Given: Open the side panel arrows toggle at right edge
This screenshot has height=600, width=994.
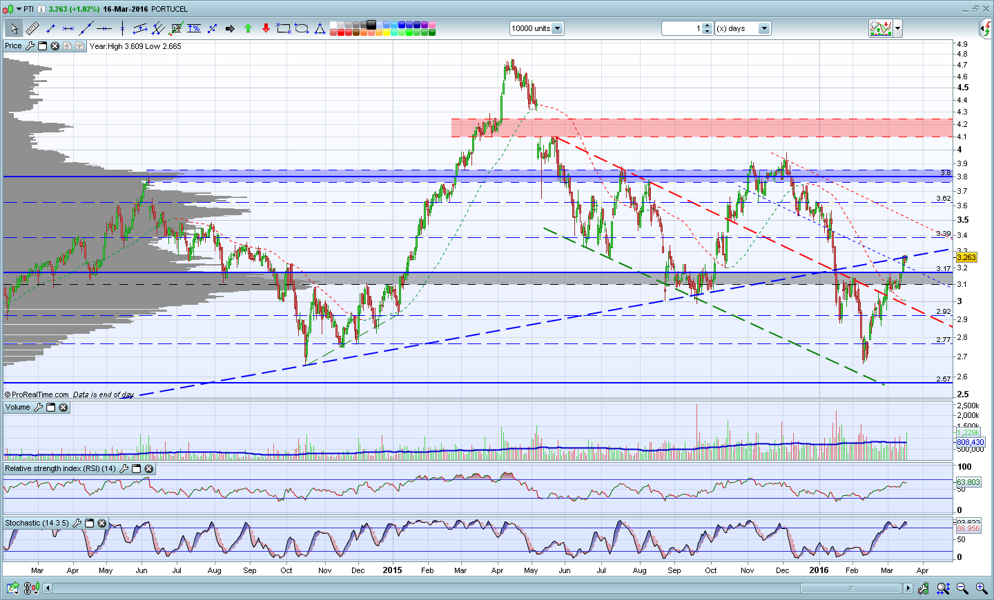Looking at the screenshot, I should pyautogui.click(x=986, y=28).
